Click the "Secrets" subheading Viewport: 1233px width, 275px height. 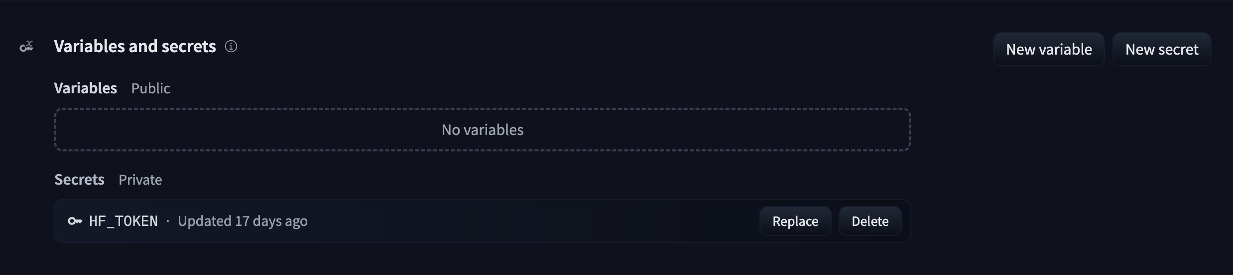point(79,180)
